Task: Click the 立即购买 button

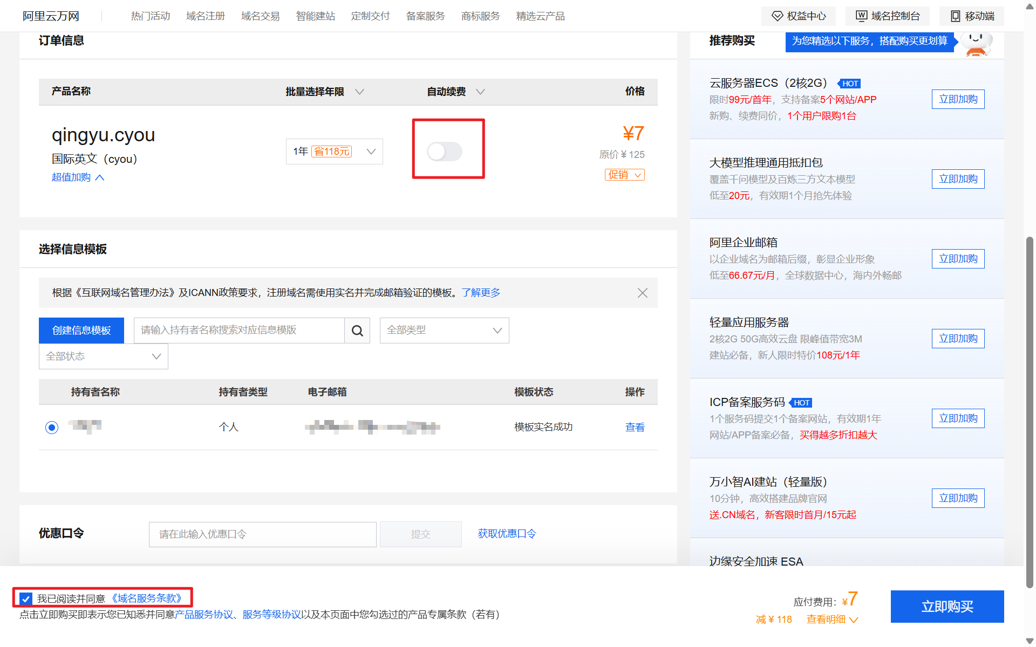Action: point(947,607)
